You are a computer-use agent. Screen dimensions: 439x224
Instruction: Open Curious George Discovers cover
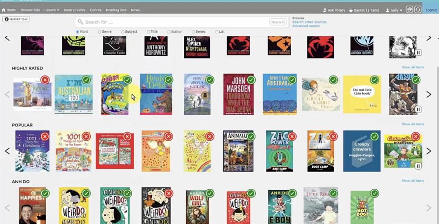pos(403,151)
